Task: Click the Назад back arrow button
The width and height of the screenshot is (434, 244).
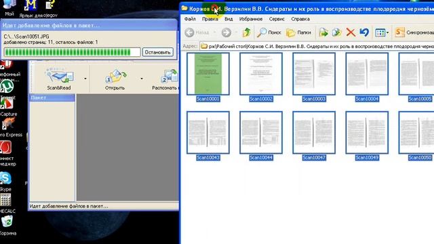Action: [197, 33]
